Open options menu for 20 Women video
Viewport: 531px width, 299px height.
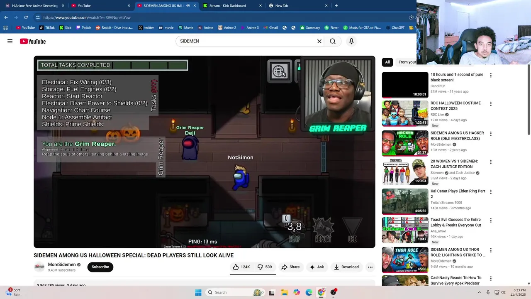click(491, 162)
